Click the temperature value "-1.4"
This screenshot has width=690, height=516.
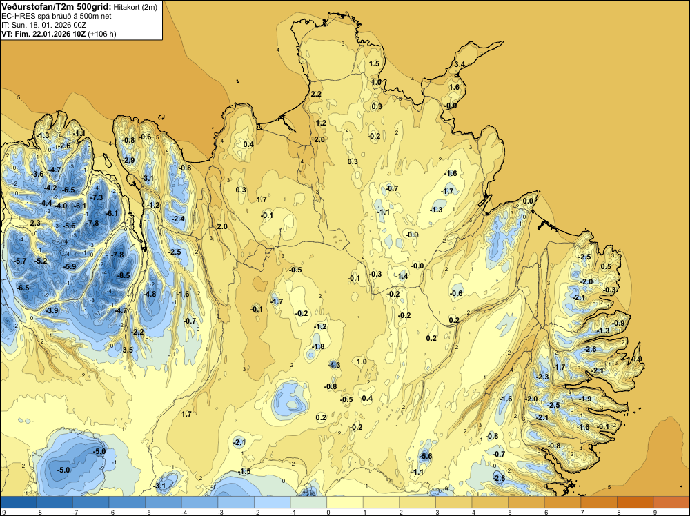pyautogui.click(x=402, y=276)
